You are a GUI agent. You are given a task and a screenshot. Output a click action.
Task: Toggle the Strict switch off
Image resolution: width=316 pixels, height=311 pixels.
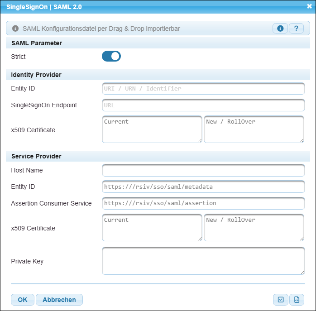[x=111, y=56]
